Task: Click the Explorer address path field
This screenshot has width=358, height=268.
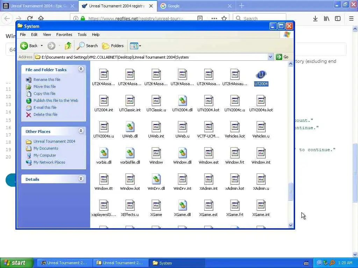Action: 151,57
